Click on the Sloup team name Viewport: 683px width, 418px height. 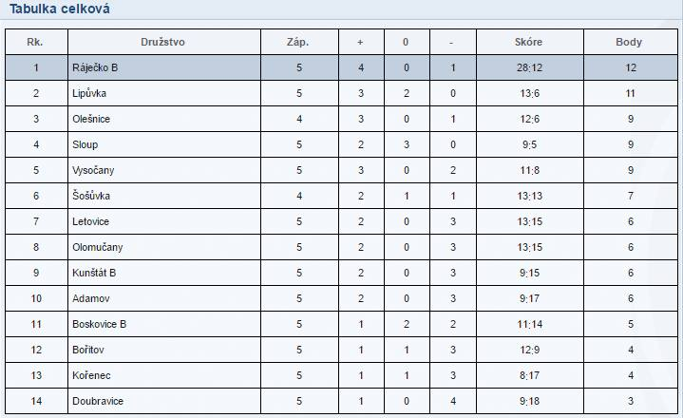pos(85,144)
